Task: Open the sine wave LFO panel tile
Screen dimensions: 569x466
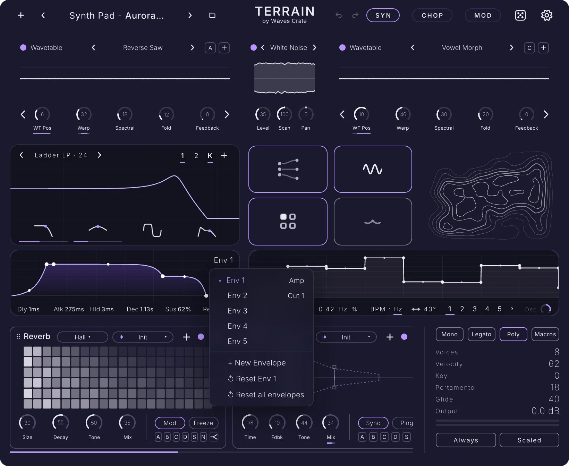Action: (373, 169)
